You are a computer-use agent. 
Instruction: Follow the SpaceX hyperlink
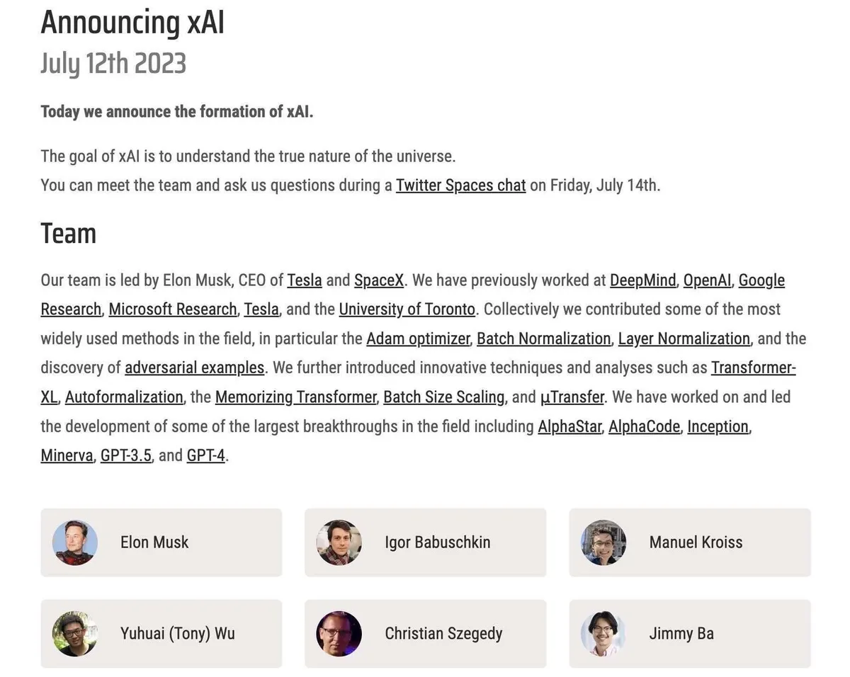pyautogui.click(x=379, y=280)
